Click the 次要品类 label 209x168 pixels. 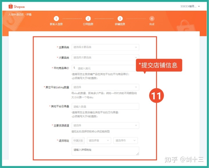[64, 58]
